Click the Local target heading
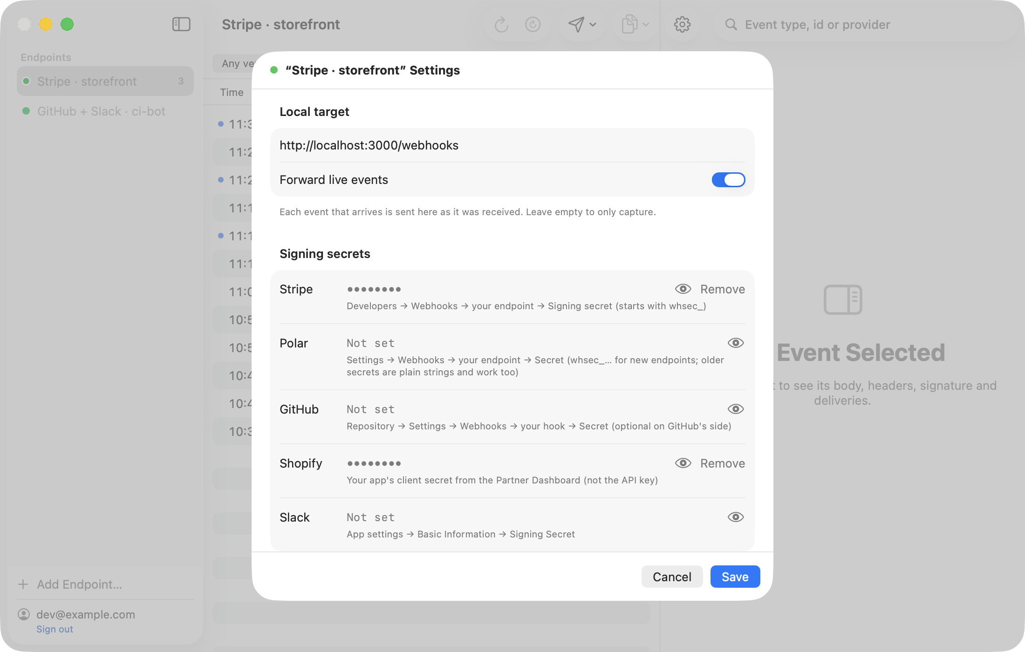Screen dimensions: 1025x652 [x=314, y=112]
